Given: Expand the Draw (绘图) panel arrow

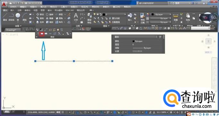Looking at the screenshot, I should pyautogui.click(x=21, y=26).
